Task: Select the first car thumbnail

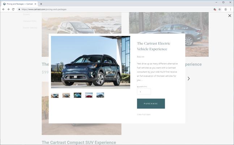Action: [x=55, y=95]
